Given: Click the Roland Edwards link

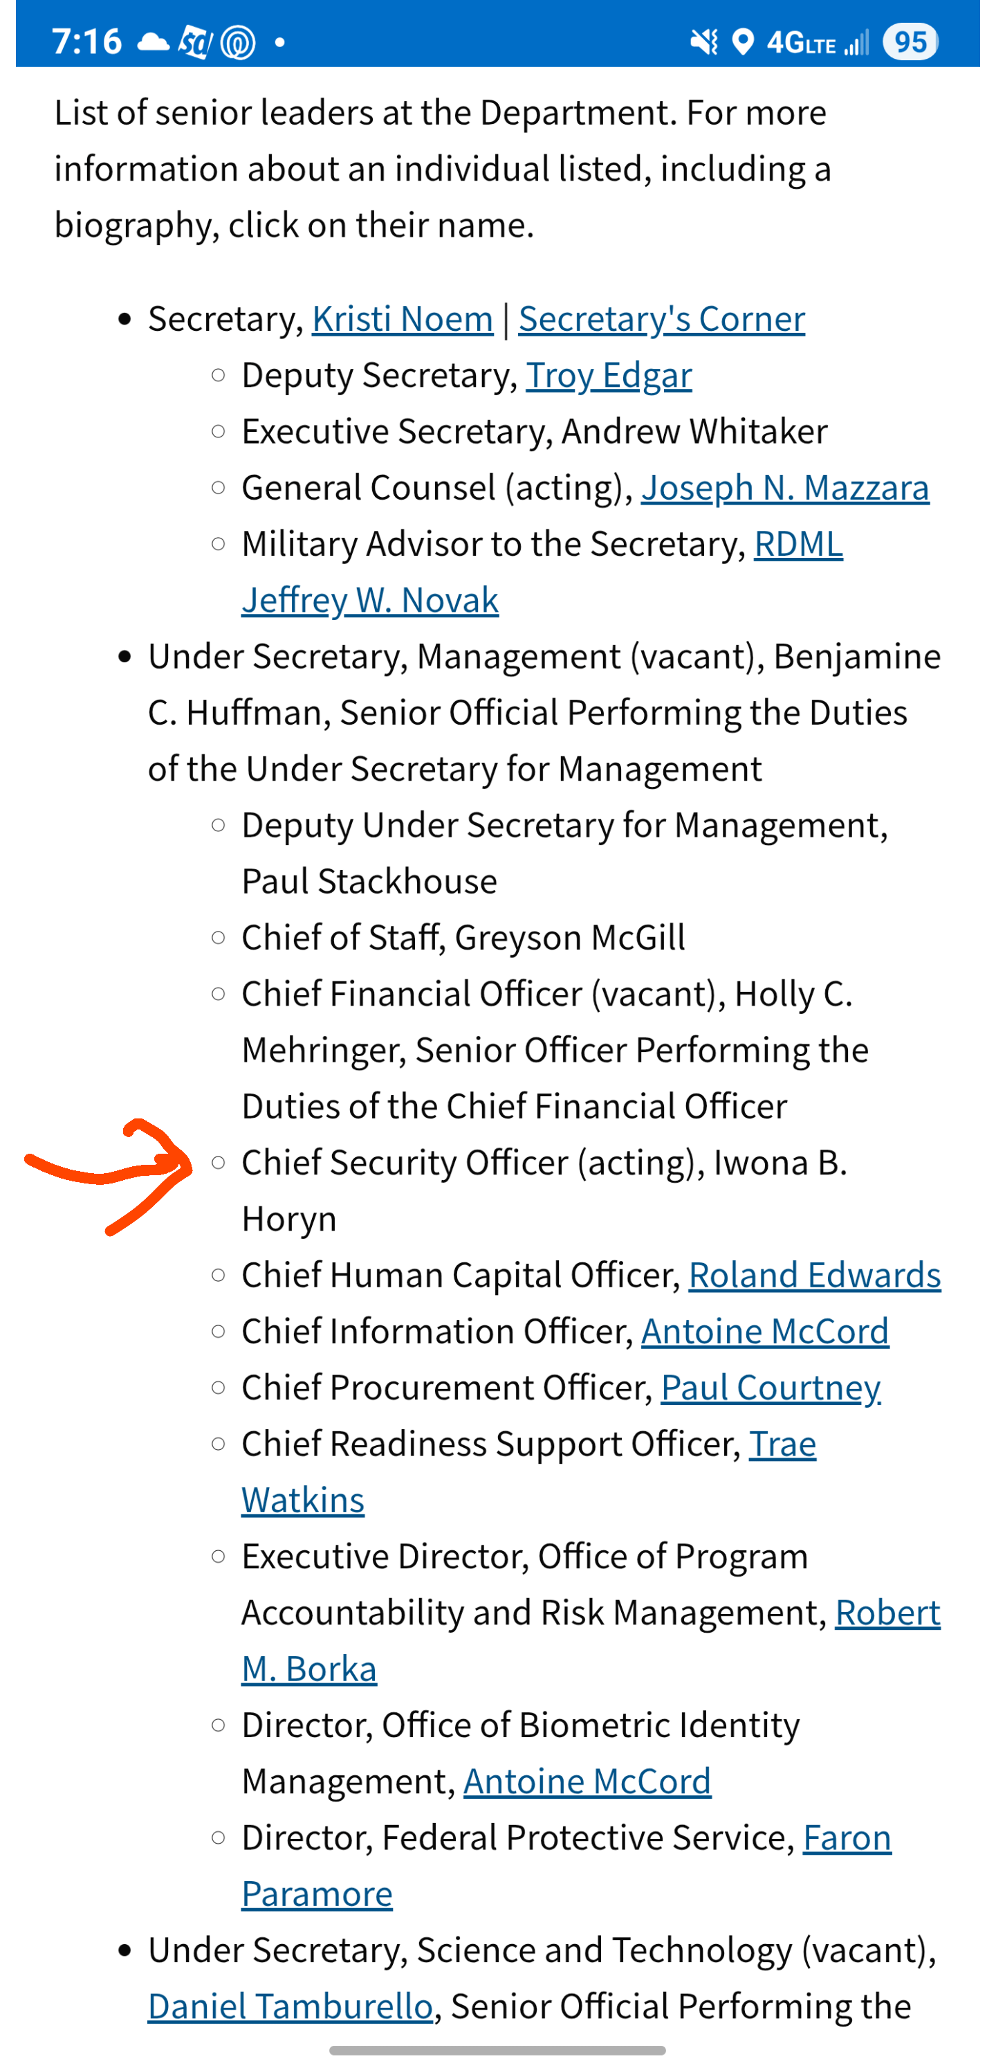Looking at the screenshot, I should [x=815, y=1275].
